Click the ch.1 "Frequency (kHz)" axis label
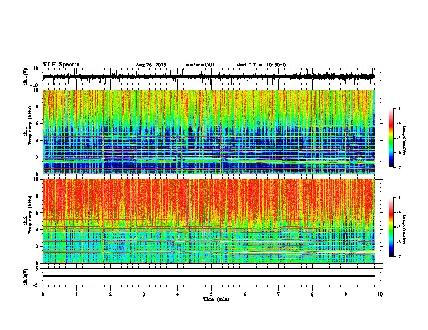Viewport: 428px width, 330px height. [x=30, y=126]
